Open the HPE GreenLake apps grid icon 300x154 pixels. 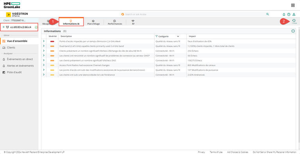293,5
